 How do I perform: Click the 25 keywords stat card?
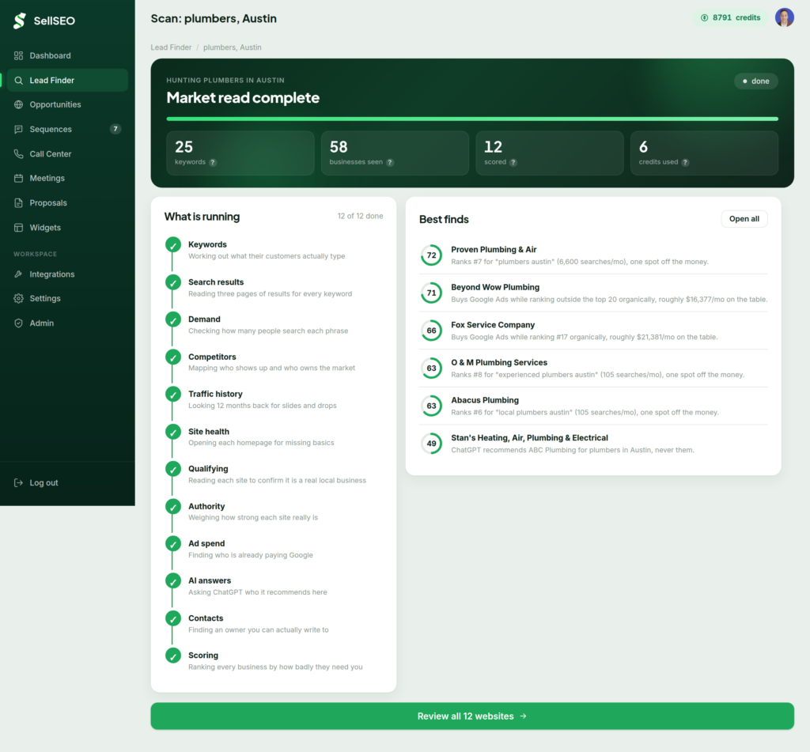coord(240,153)
